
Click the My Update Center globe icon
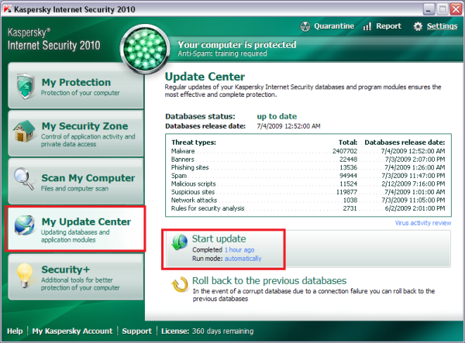(x=24, y=225)
